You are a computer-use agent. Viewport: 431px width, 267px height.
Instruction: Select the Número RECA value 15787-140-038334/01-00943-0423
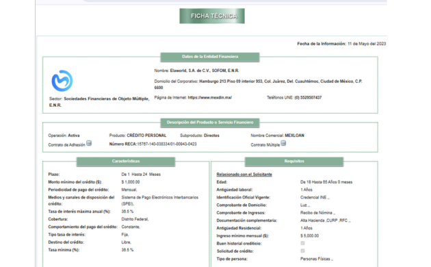[x=167, y=144]
